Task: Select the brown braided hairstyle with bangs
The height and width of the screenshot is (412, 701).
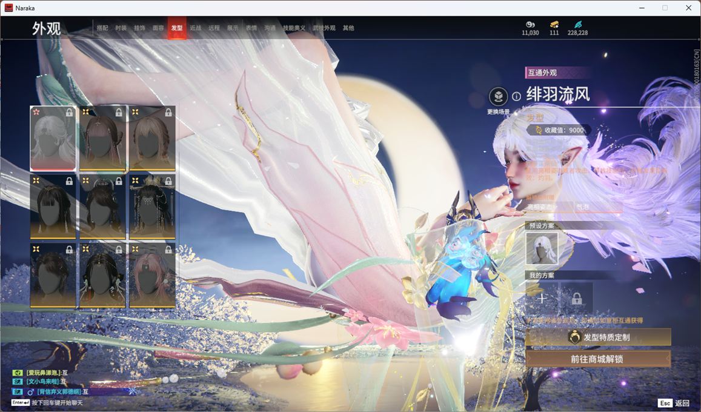Action: 102,138
